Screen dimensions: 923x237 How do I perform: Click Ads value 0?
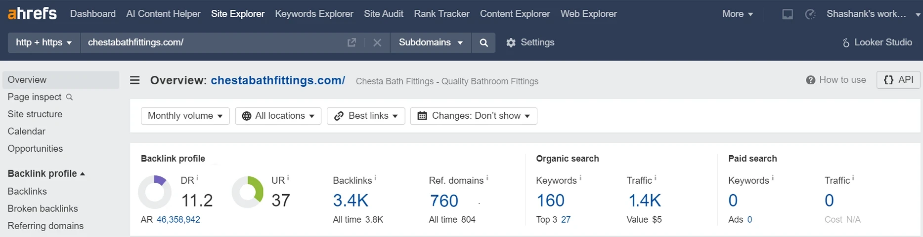(750, 220)
